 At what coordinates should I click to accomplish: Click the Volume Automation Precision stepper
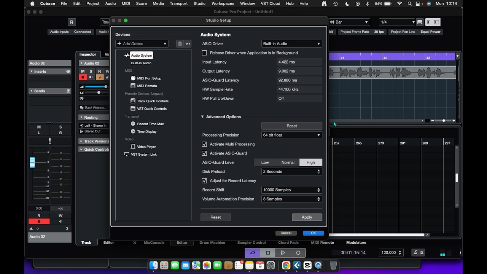click(319, 199)
